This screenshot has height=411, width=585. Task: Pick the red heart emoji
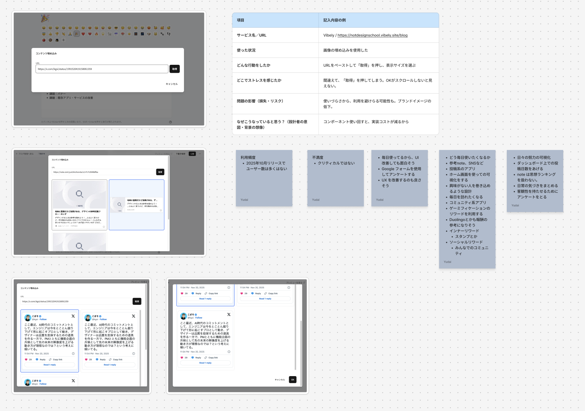click(x=83, y=34)
